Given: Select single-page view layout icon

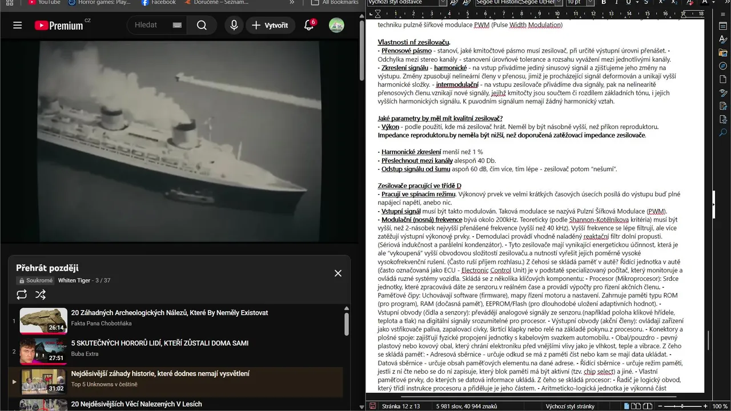Looking at the screenshot, I should click(x=627, y=406).
